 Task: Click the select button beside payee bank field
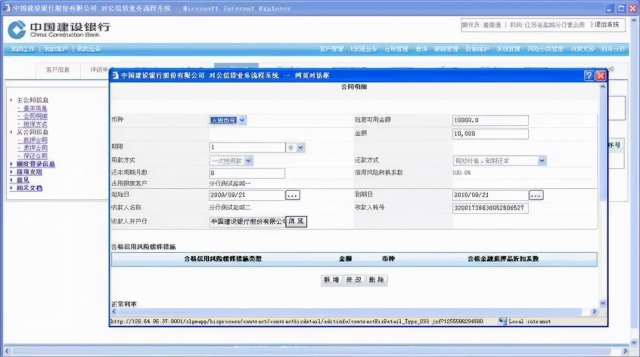(296, 221)
